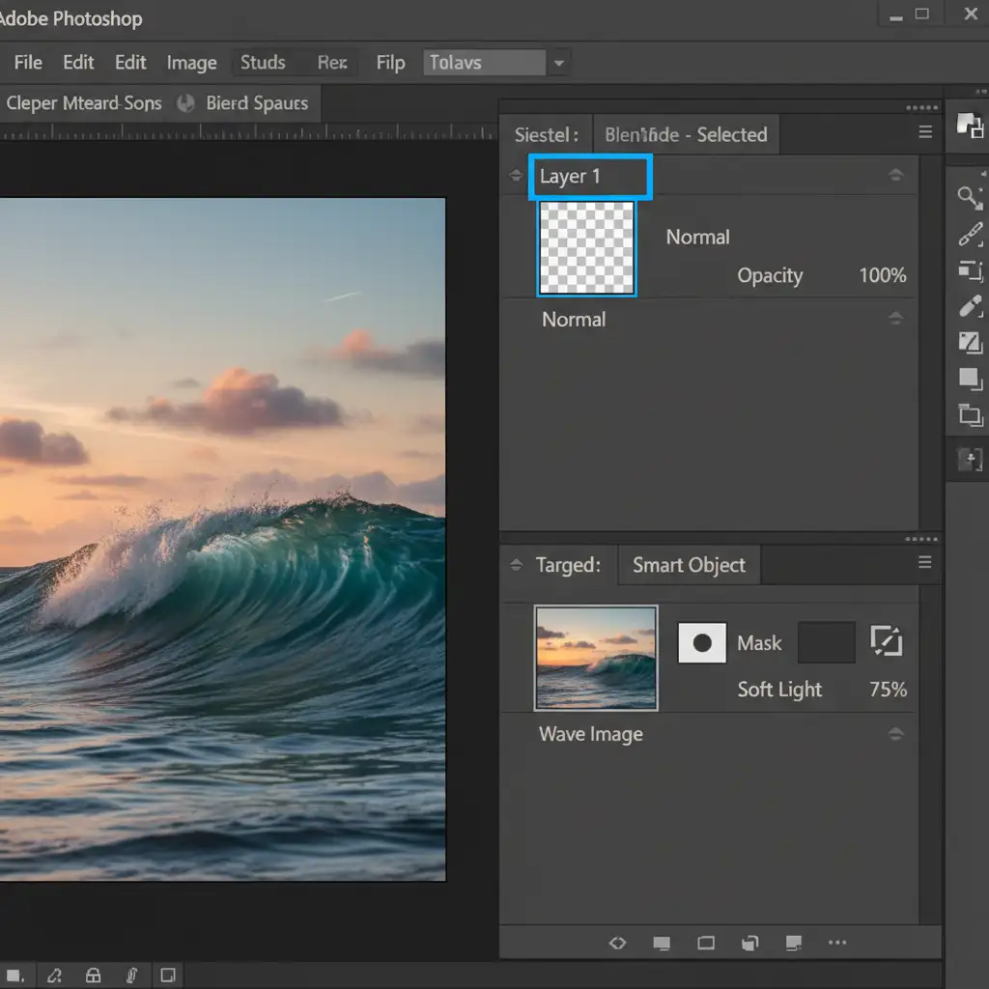
Task: Open the Image menu
Action: point(191,63)
